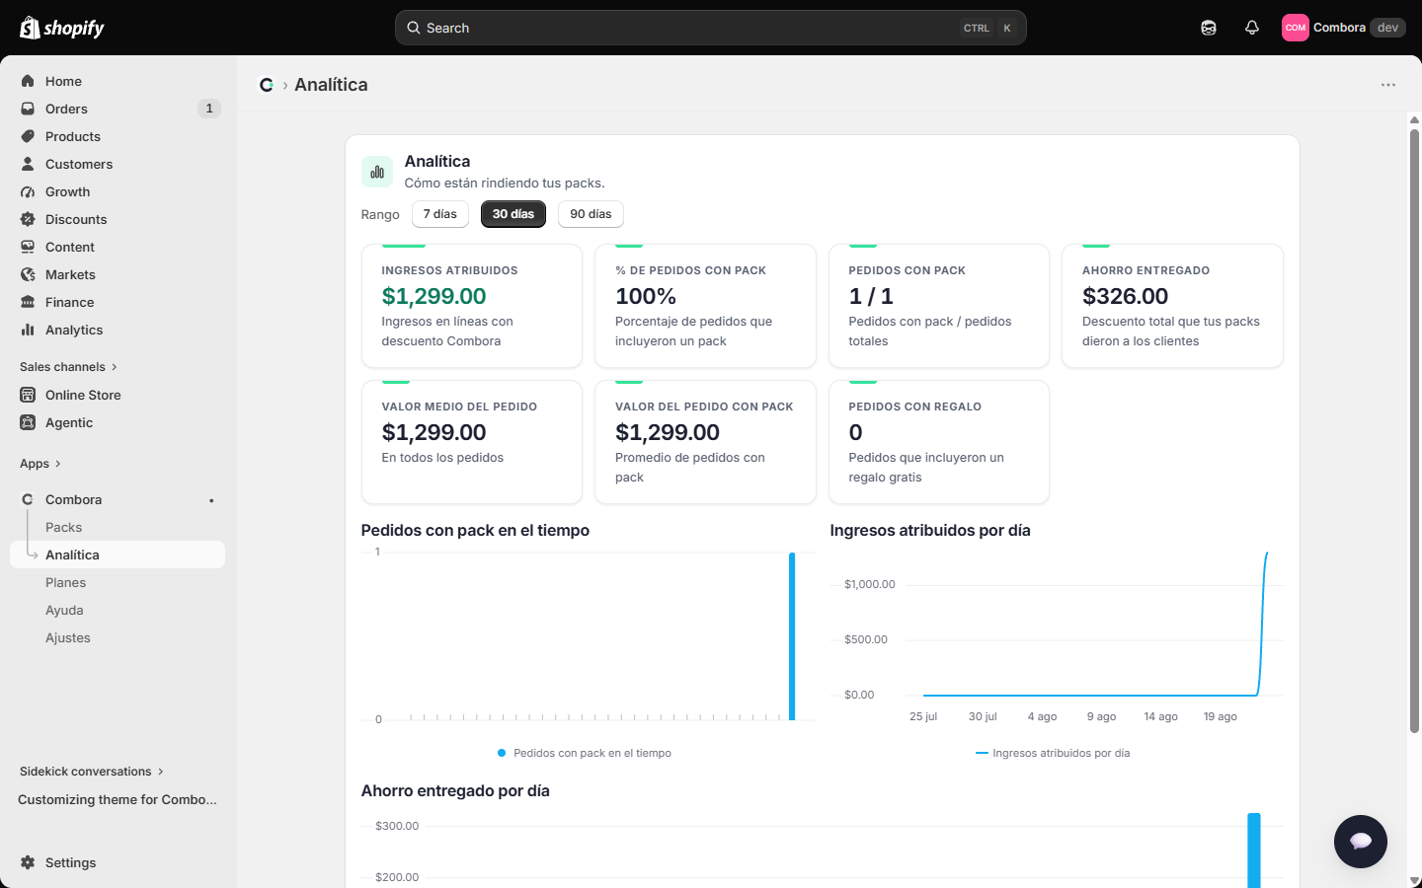Expand the Apps section

click(x=40, y=464)
